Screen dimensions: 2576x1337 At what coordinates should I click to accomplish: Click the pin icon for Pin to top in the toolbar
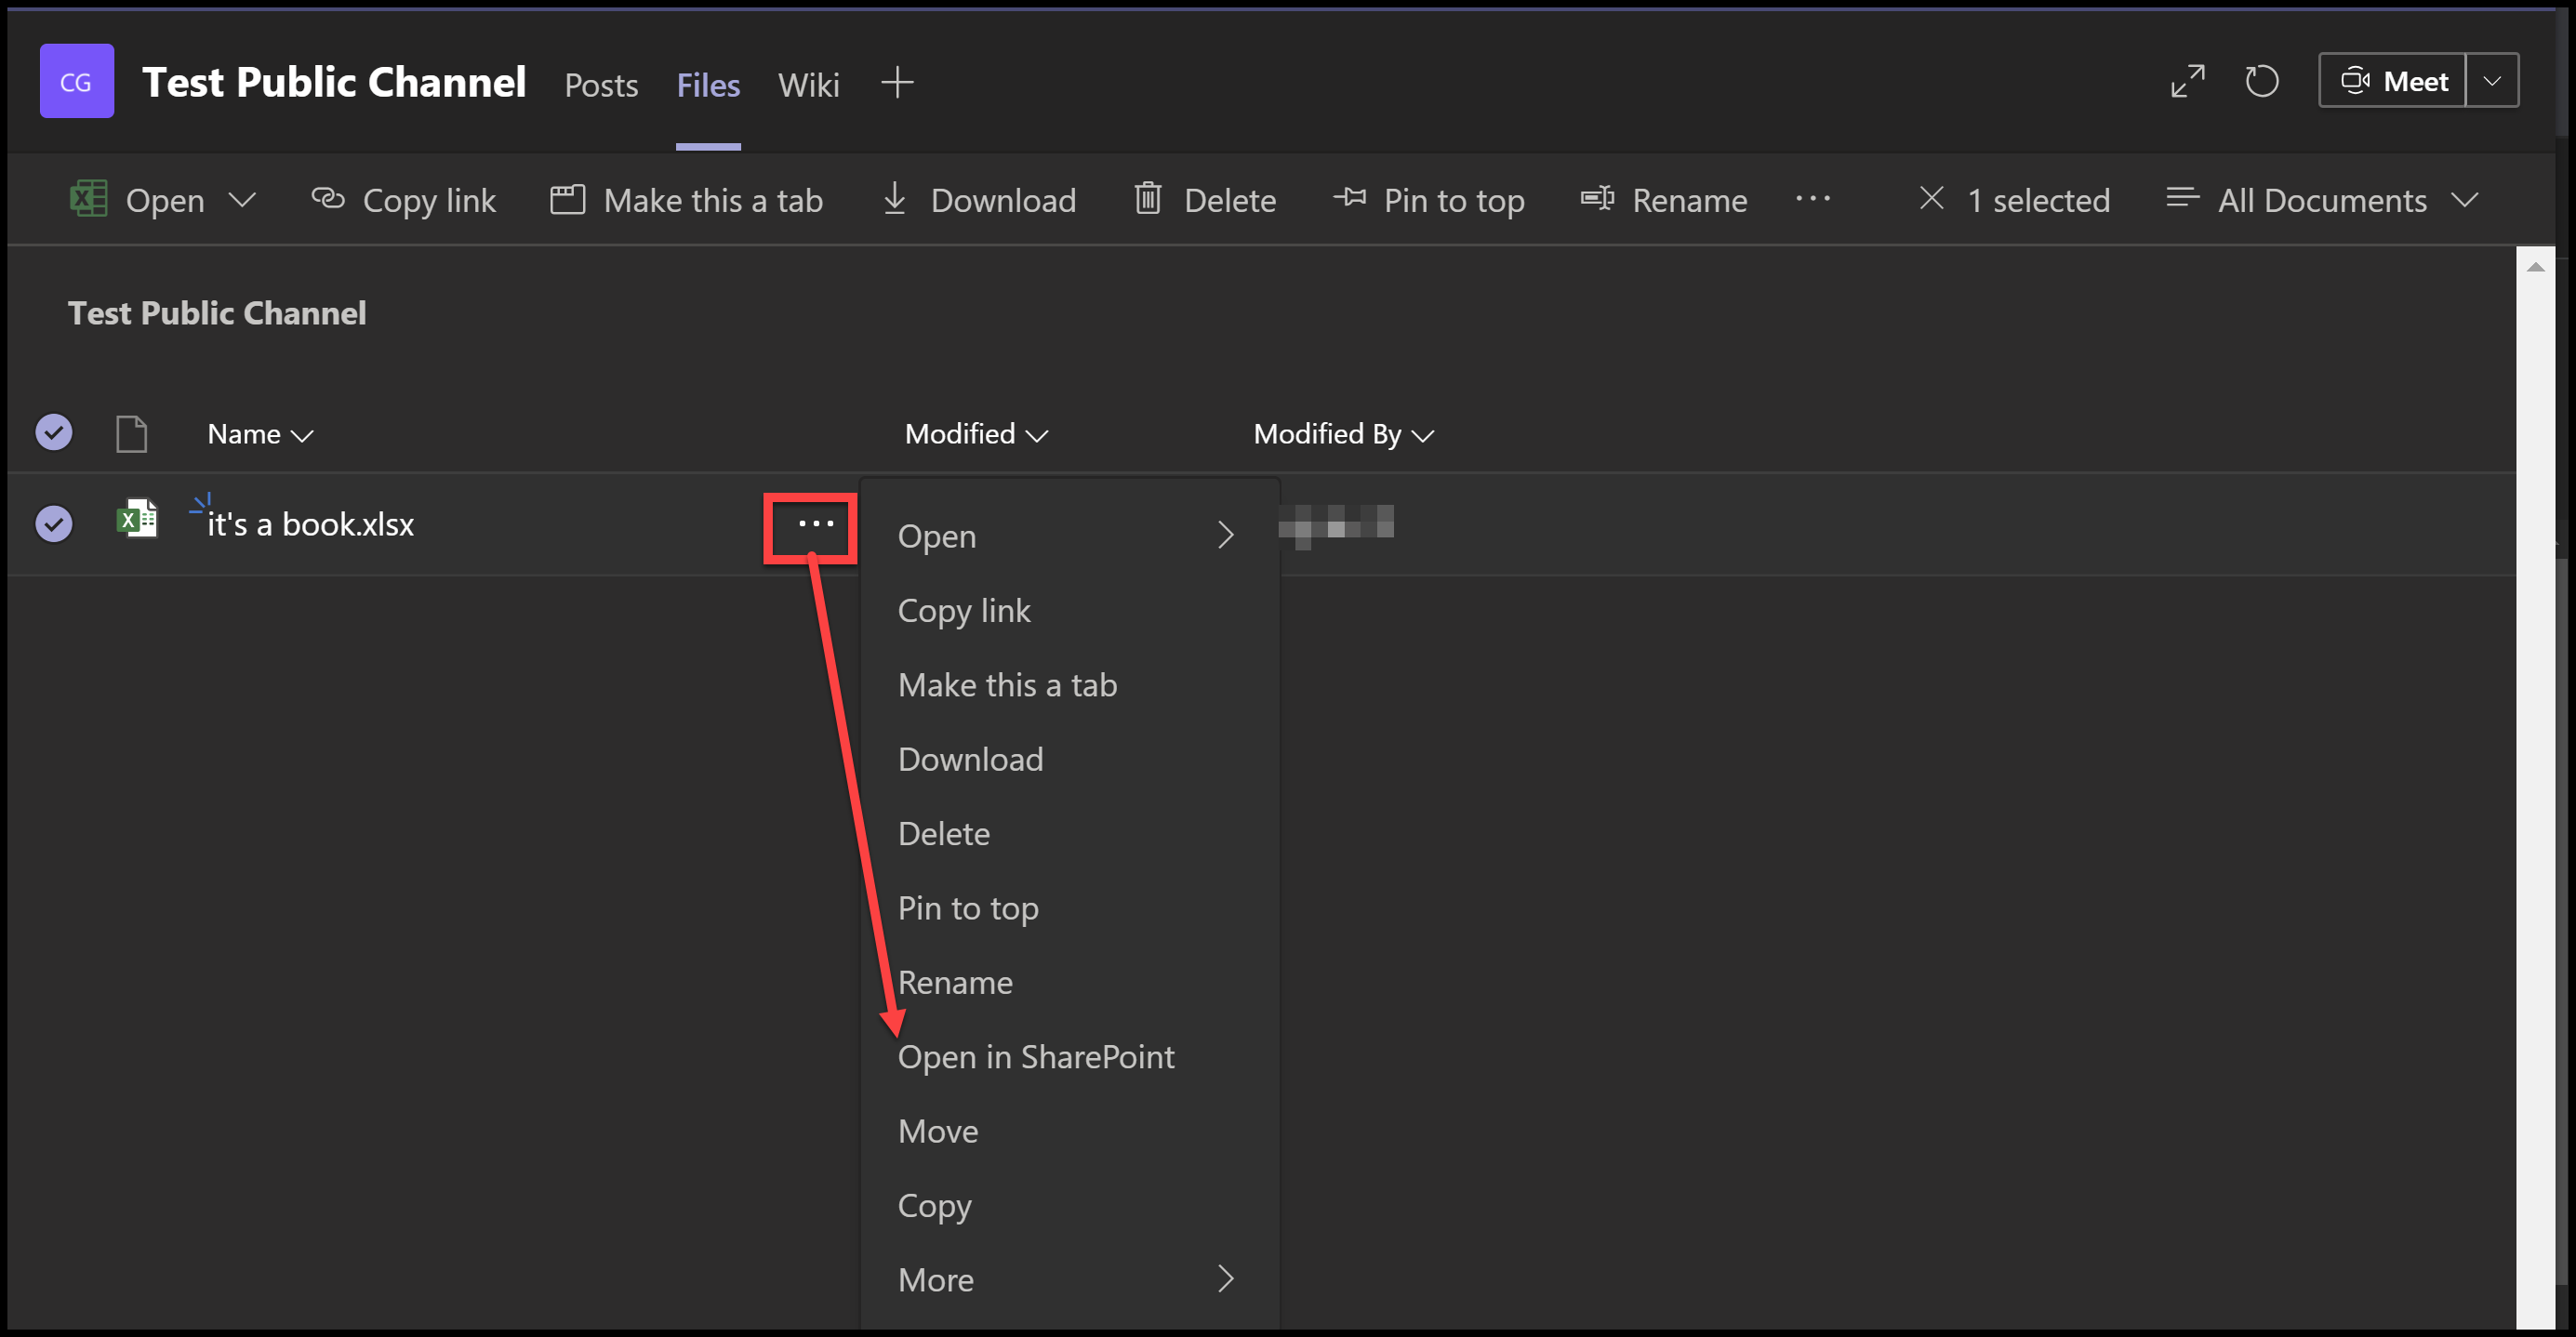(1349, 197)
